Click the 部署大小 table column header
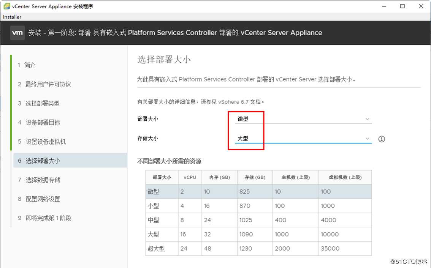431x268 pixels. pos(162,177)
